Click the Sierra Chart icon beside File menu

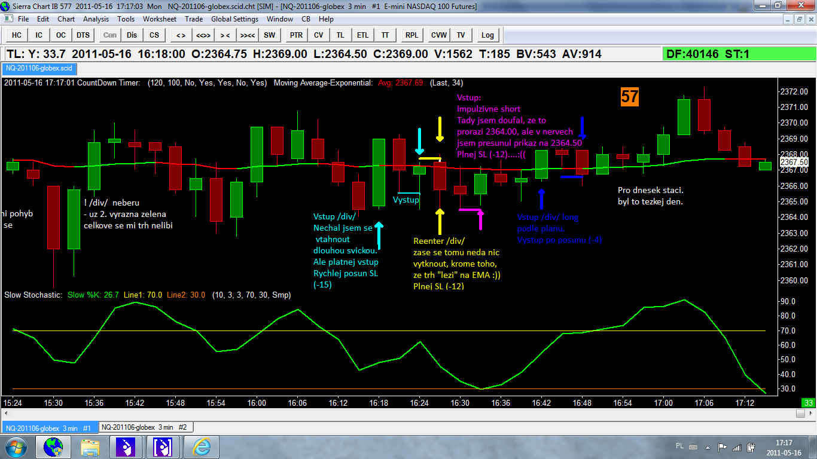point(8,19)
